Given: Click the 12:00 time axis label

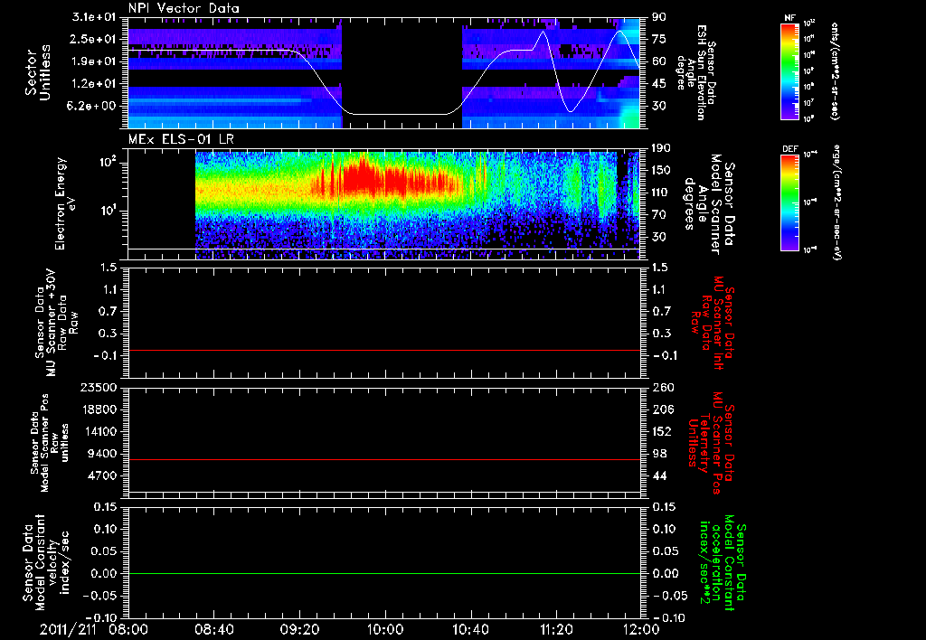Looking at the screenshot, I should click(641, 629).
